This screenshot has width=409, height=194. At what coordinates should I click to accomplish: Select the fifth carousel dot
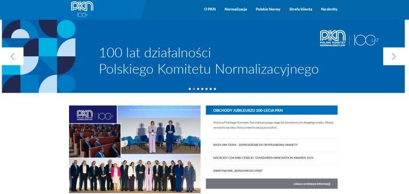point(207,89)
